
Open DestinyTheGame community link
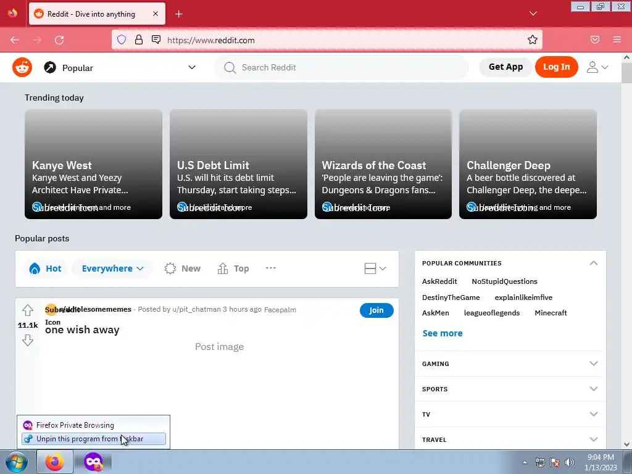coord(451,297)
